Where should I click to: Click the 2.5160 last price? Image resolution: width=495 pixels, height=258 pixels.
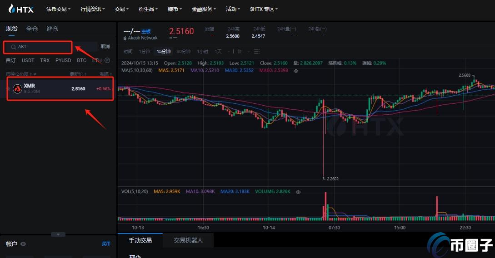(181, 31)
